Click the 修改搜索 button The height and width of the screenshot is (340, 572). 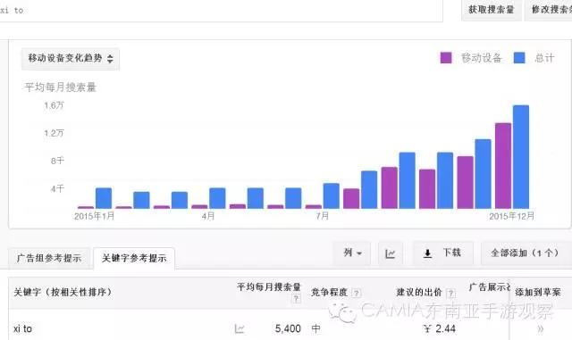point(549,10)
